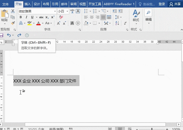Collapse the ribbon
Viewport: 183px width, 130px height.
(x=182, y=30)
